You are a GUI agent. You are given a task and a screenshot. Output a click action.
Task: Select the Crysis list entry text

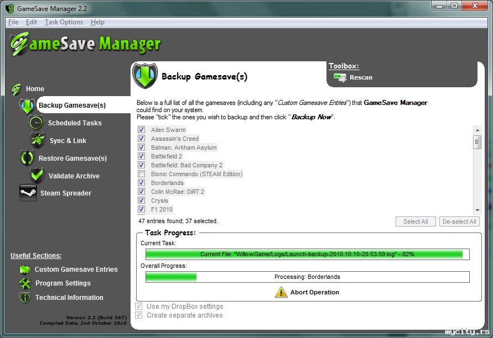(159, 200)
